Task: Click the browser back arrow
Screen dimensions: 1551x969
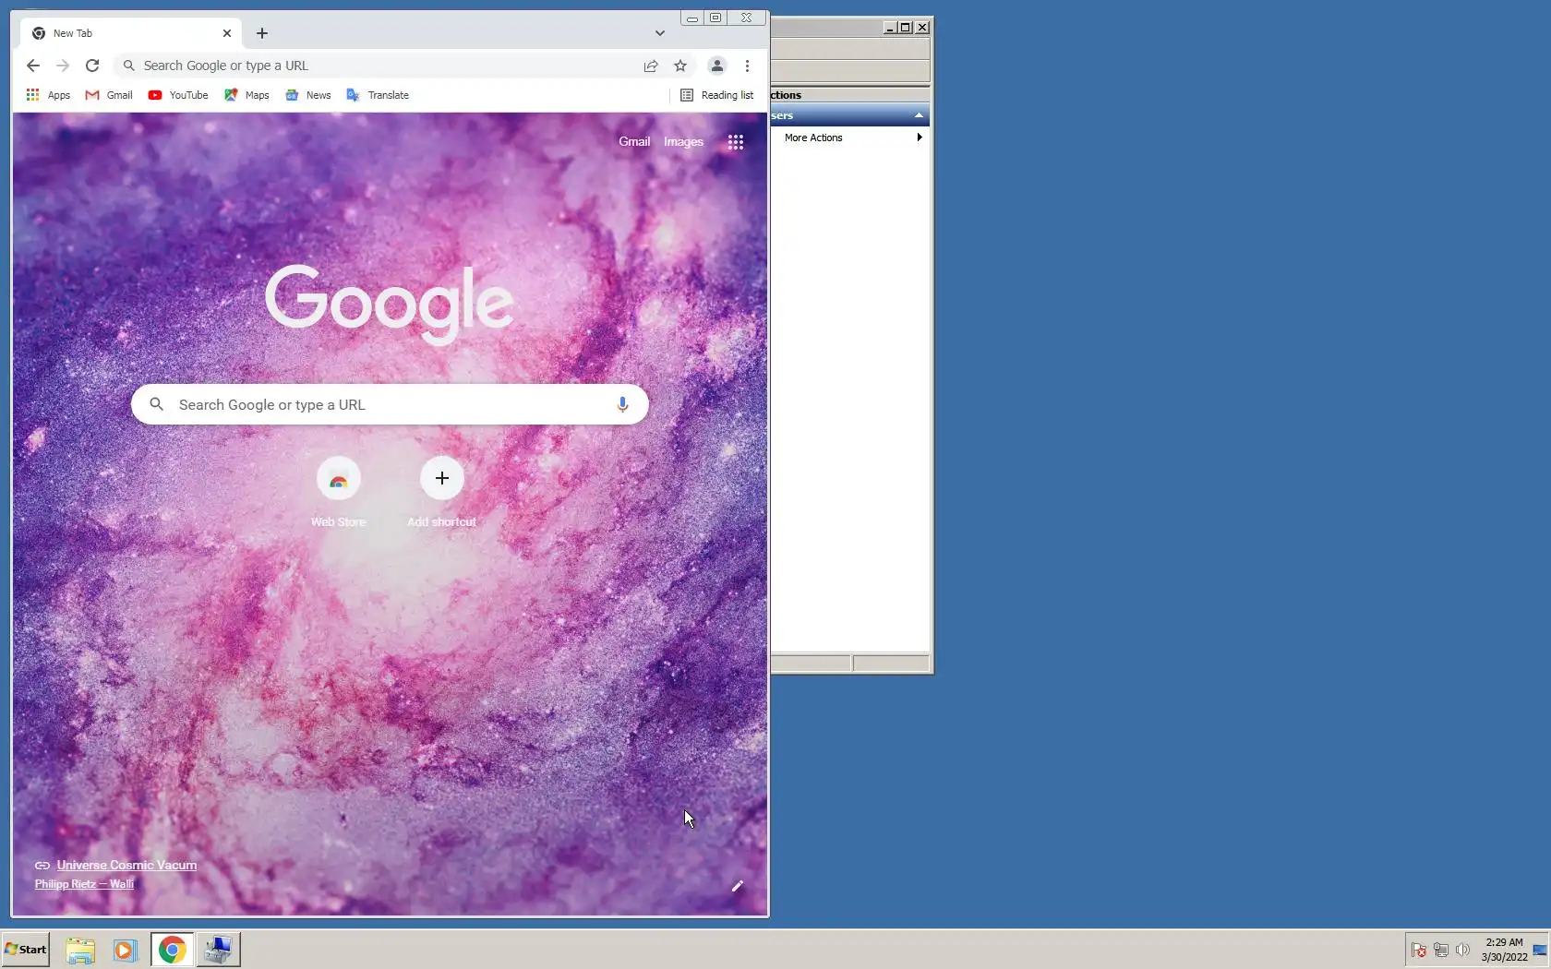Action: 33,66
